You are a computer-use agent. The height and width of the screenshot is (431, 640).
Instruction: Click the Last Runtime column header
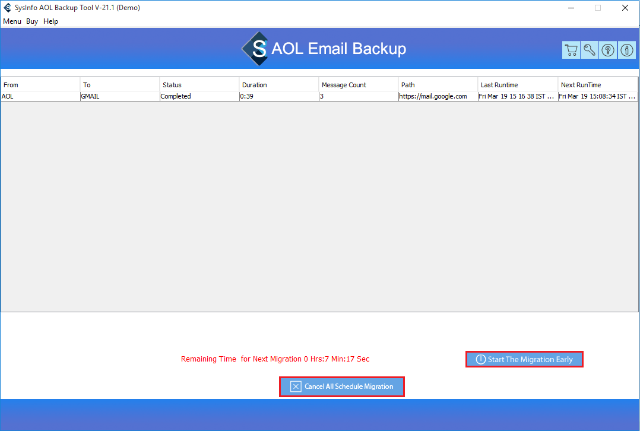[518, 85]
